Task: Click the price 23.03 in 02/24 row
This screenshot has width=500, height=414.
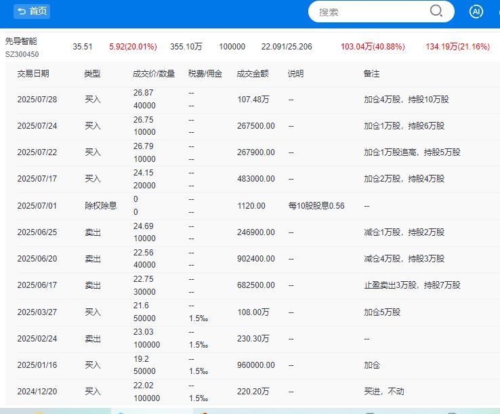Action: click(144, 332)
